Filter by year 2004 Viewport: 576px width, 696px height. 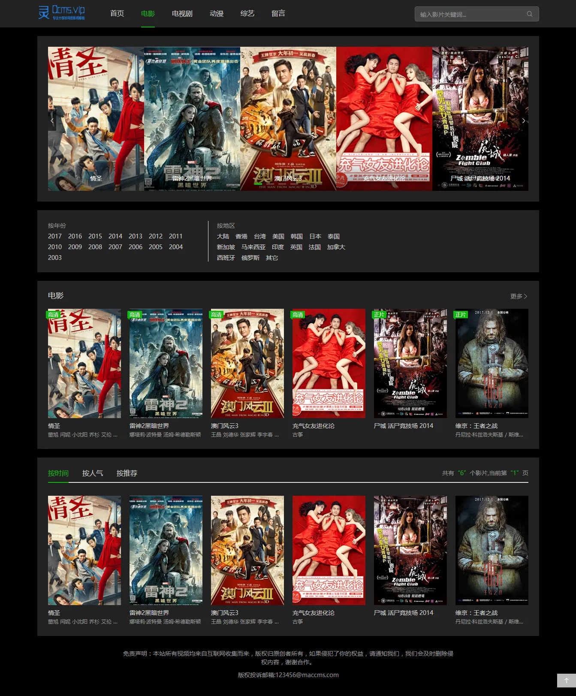click(x=176, y=247)
